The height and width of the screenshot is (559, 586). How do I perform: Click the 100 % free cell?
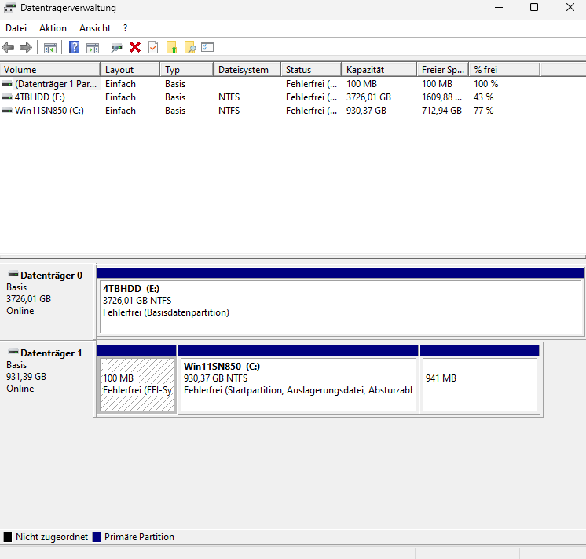coord(485,84)
